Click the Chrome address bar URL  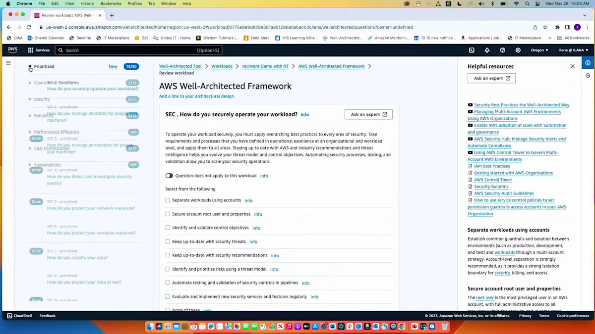coord(229,27)
